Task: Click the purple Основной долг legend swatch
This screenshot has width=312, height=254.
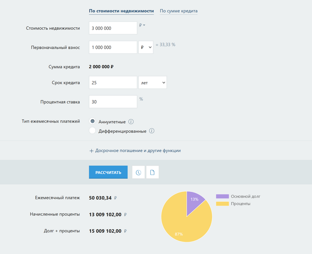Action: tap(222, 196)
